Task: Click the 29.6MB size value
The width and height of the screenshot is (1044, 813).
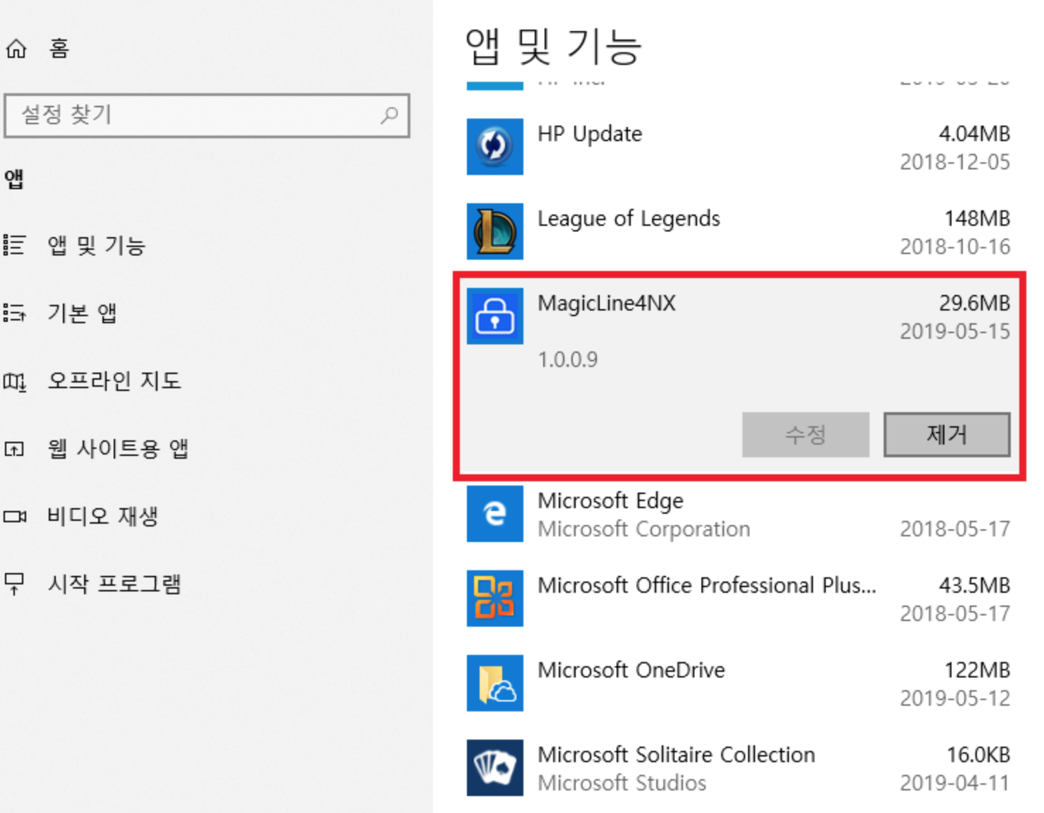Action: (975, 303)
